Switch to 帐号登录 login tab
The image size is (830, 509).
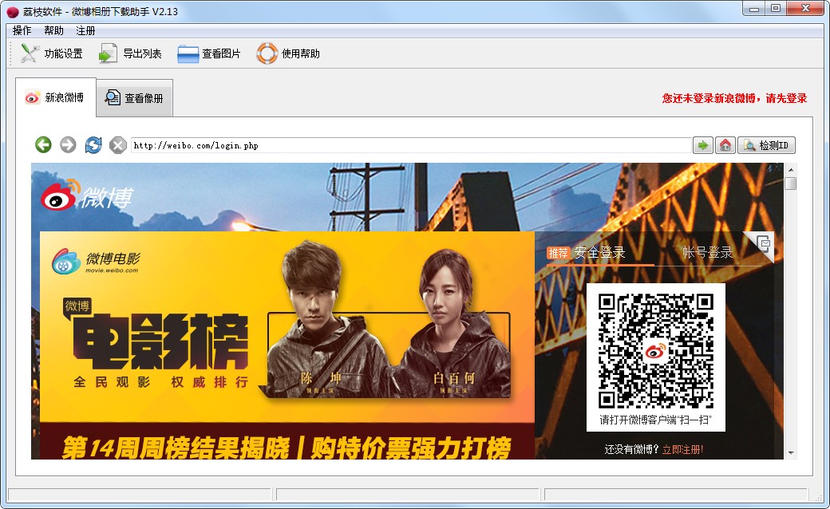[707, 253]
